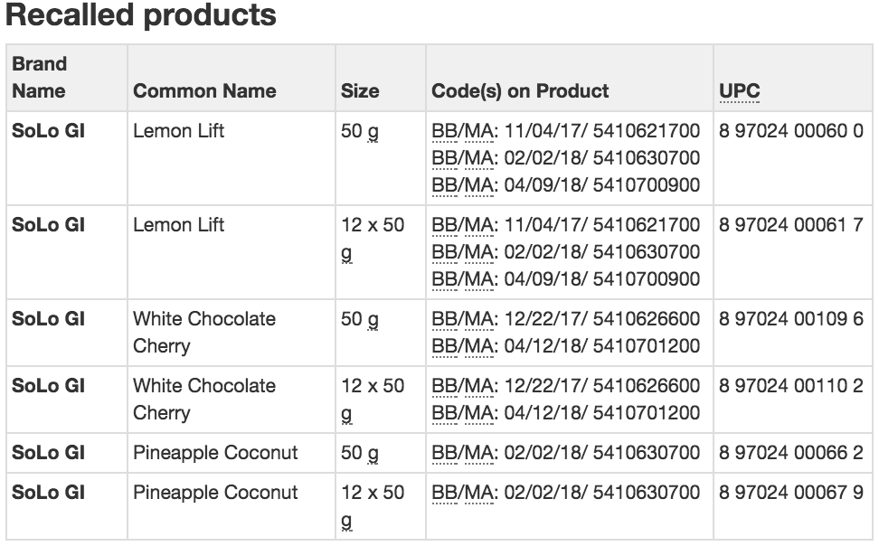Click the Code(s) on Product header
The image size is (879, 546).
point(520,90)
